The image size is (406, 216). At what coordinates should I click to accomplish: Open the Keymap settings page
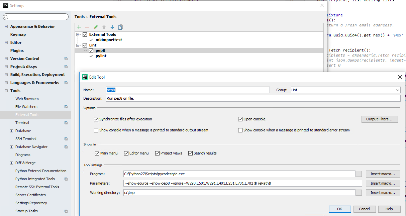(18, 34)
